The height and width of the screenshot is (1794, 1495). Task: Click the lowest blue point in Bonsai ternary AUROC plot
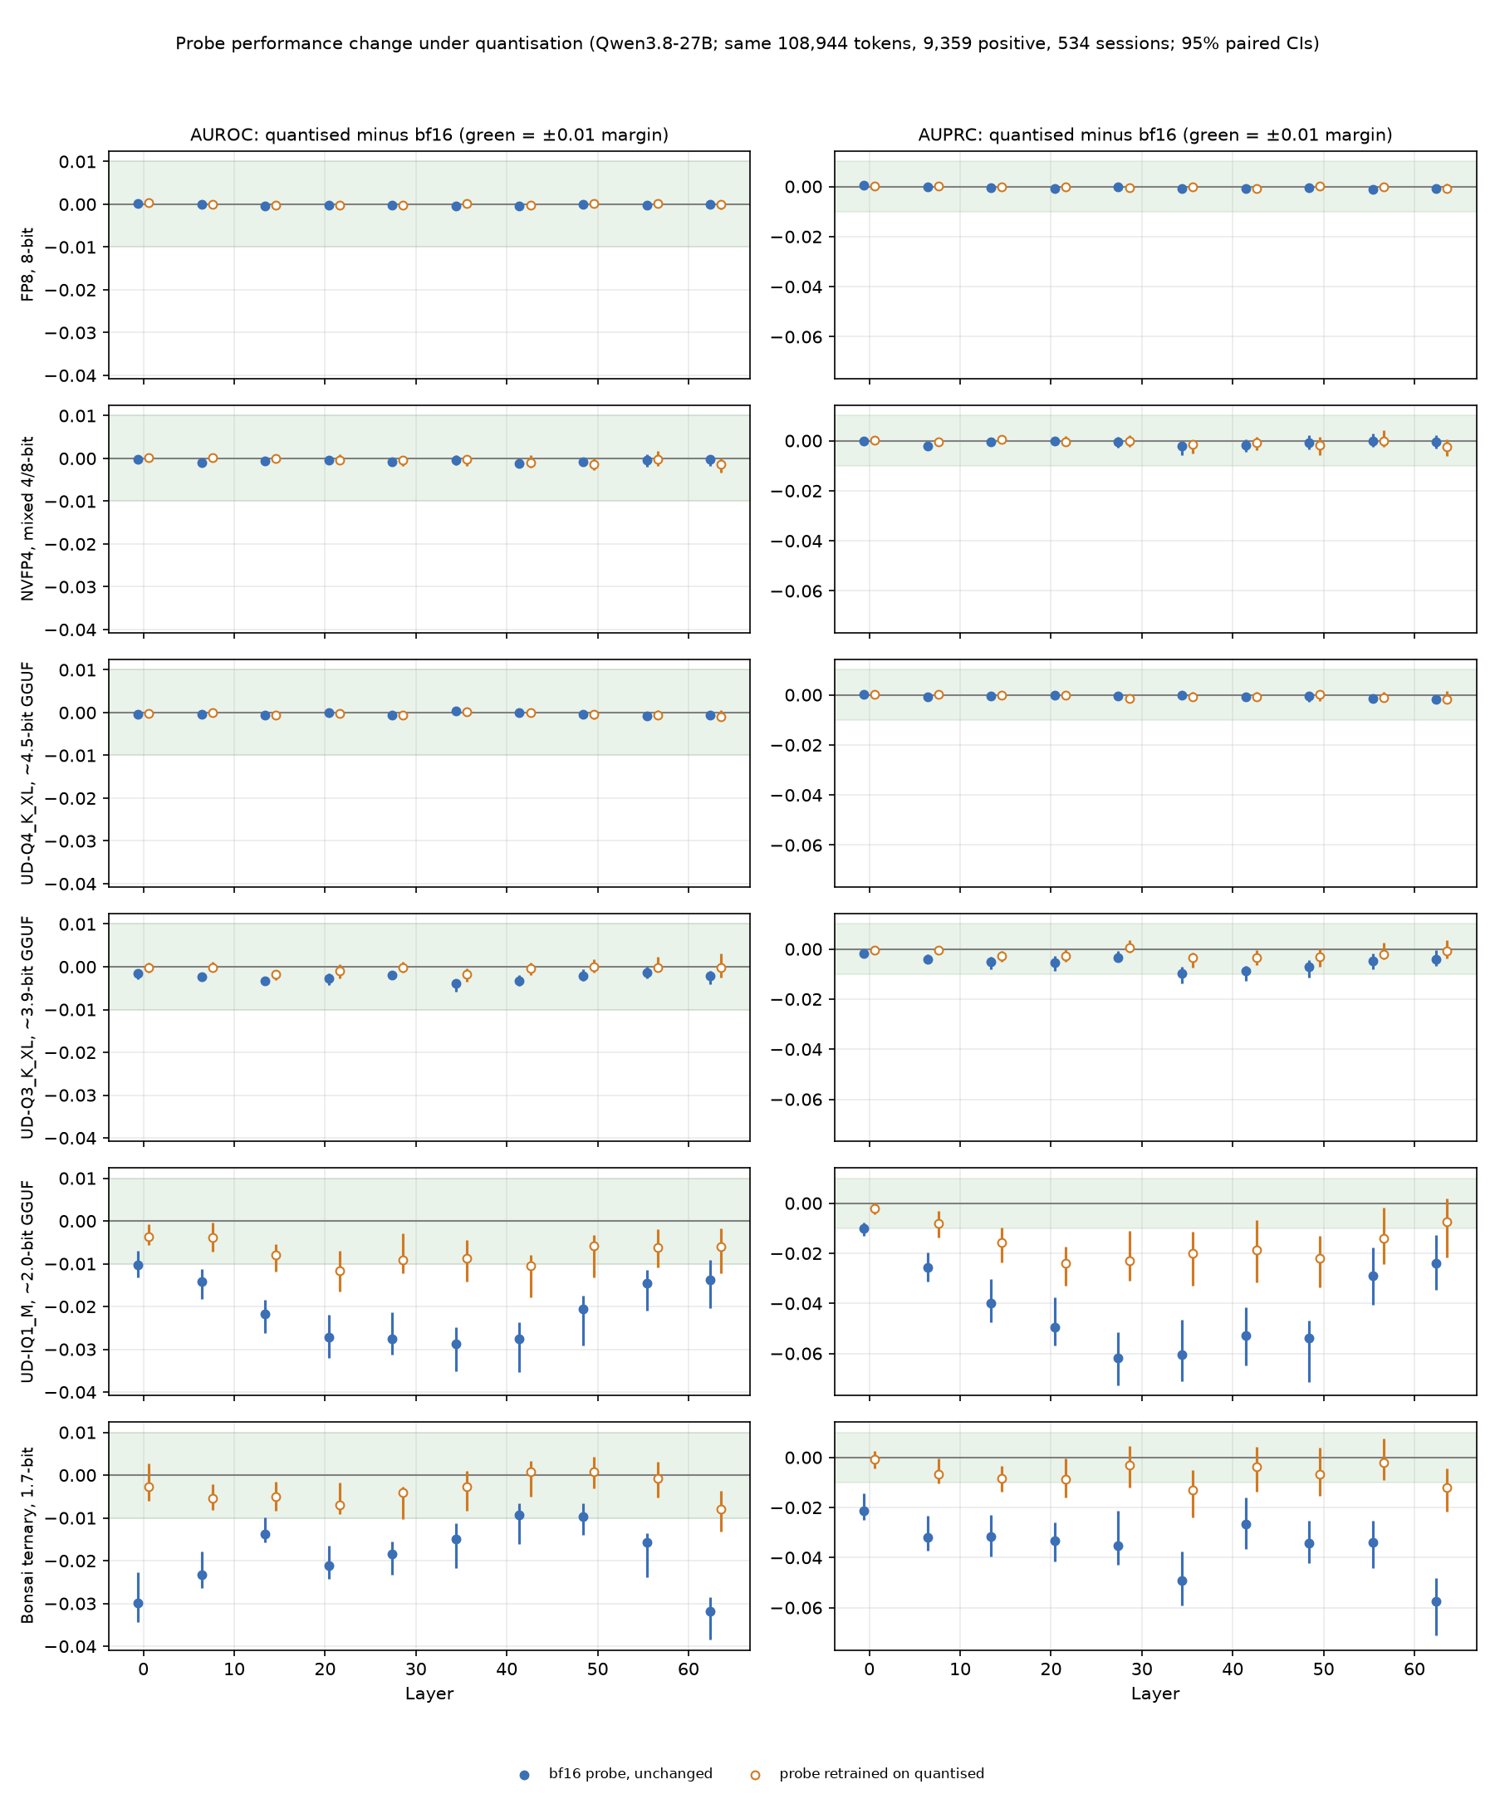pos(710,1612)
